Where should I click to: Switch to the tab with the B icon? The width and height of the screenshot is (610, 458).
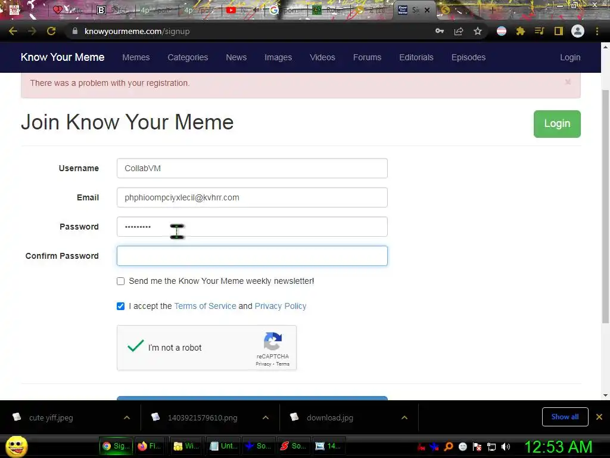tap(111, 11)
